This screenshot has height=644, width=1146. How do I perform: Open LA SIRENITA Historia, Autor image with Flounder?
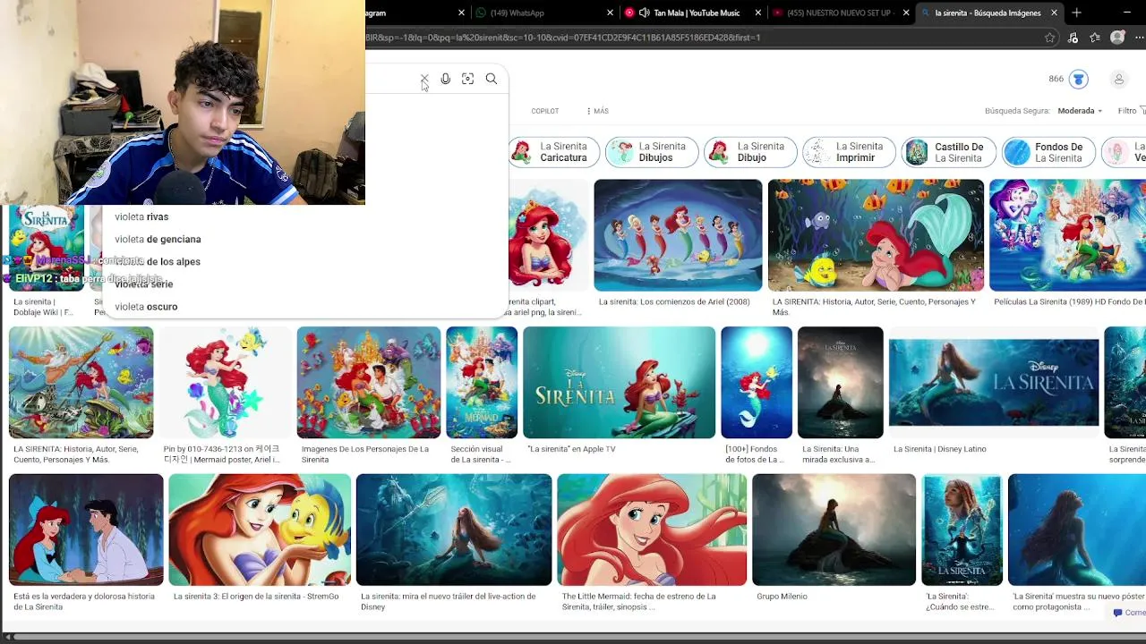(876, 235)
